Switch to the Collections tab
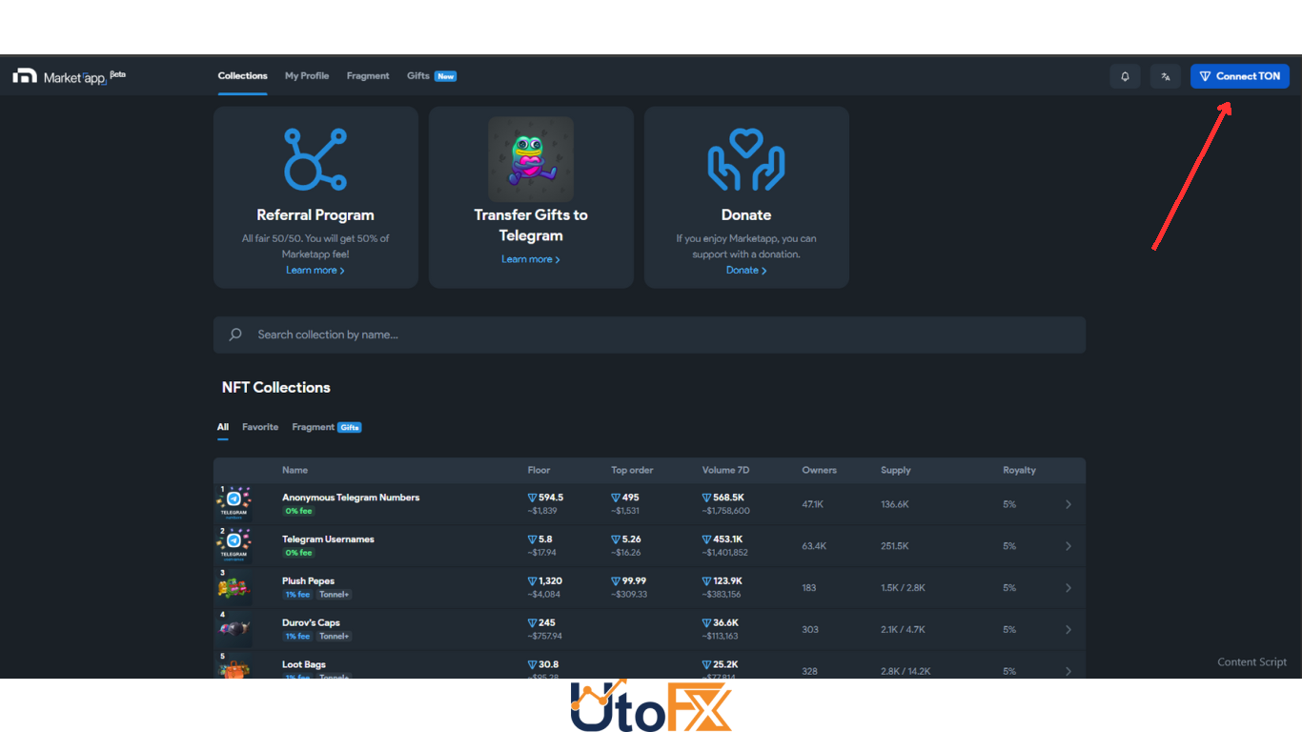The height and width of the screenshot is (732, 1302). (x=242, y=76)
